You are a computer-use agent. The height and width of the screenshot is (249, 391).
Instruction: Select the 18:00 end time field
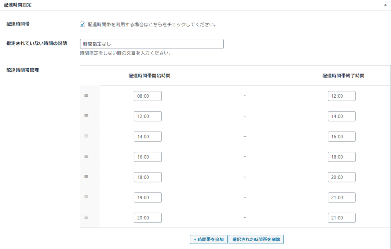(x=342, y=157)
